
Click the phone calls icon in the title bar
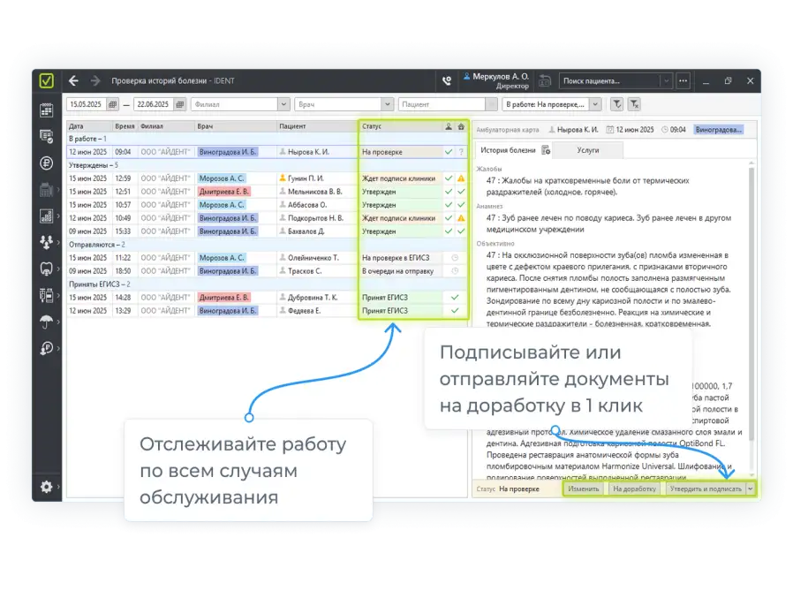(447, 80)
